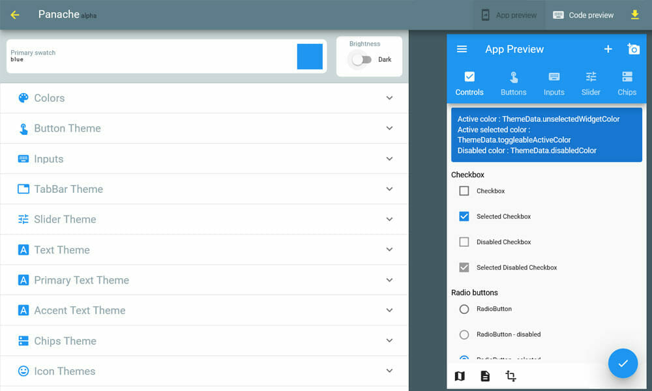652x391 pixels.
Task: Click the document icon in bottom bar
Action: (485, 376)
